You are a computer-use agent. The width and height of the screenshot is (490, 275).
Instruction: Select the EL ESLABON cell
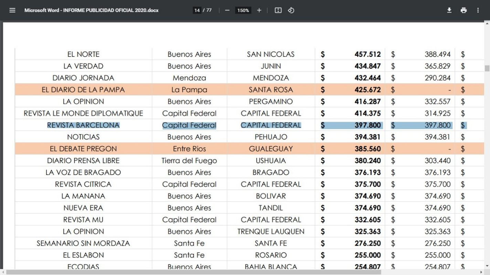(83, 255)
